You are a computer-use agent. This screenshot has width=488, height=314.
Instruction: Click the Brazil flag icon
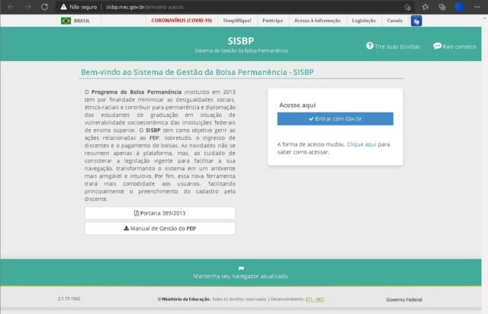(x=66, y=21)
